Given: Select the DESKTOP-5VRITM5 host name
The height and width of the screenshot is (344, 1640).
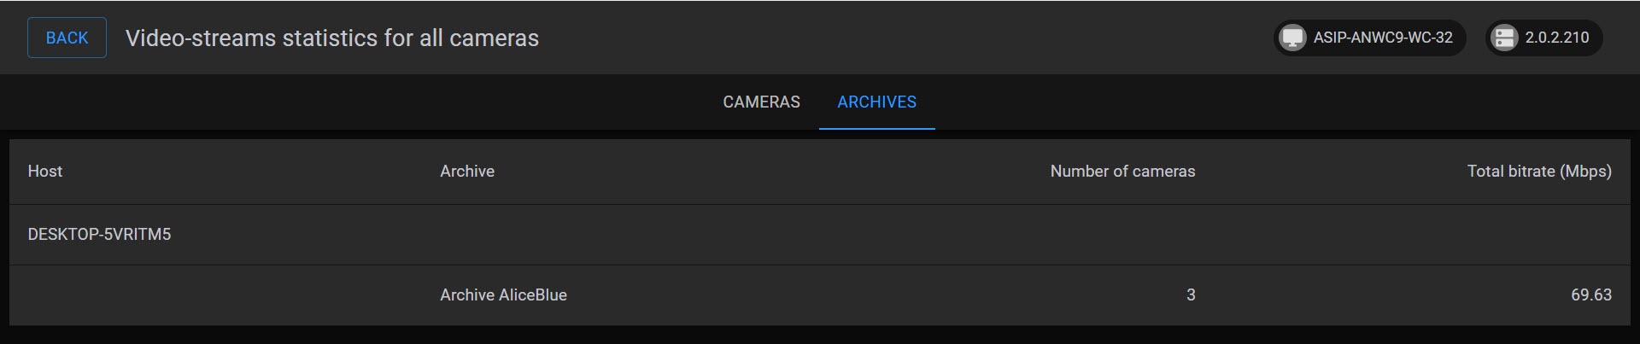Looking at the screenshot, I should 99,235.
